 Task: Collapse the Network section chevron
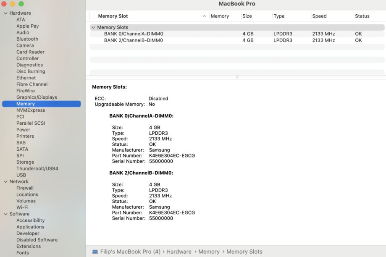coord(5,182)
